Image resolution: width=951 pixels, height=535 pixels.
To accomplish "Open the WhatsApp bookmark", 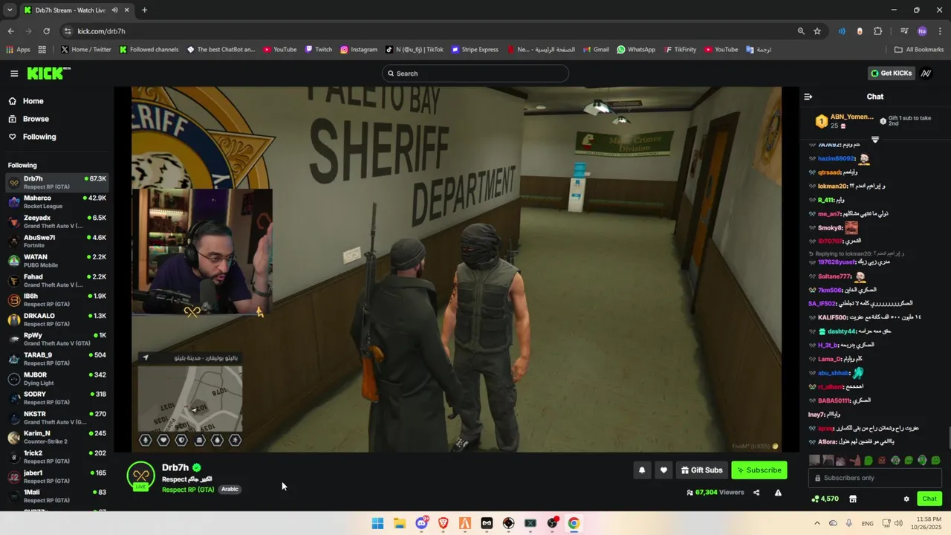I will pyautogui.click(x=636, y=50).
